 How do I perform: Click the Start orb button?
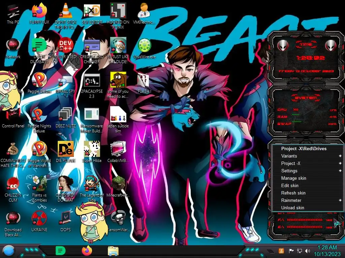tap(9, 251)
